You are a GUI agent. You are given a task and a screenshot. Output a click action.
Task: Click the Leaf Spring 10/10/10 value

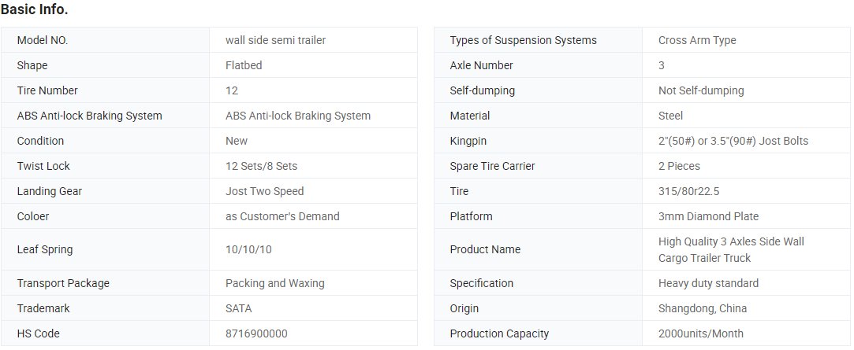click(x=248, y=249)
